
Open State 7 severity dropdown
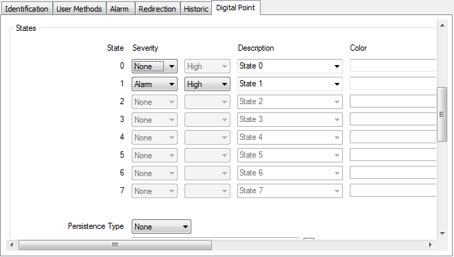154,191
